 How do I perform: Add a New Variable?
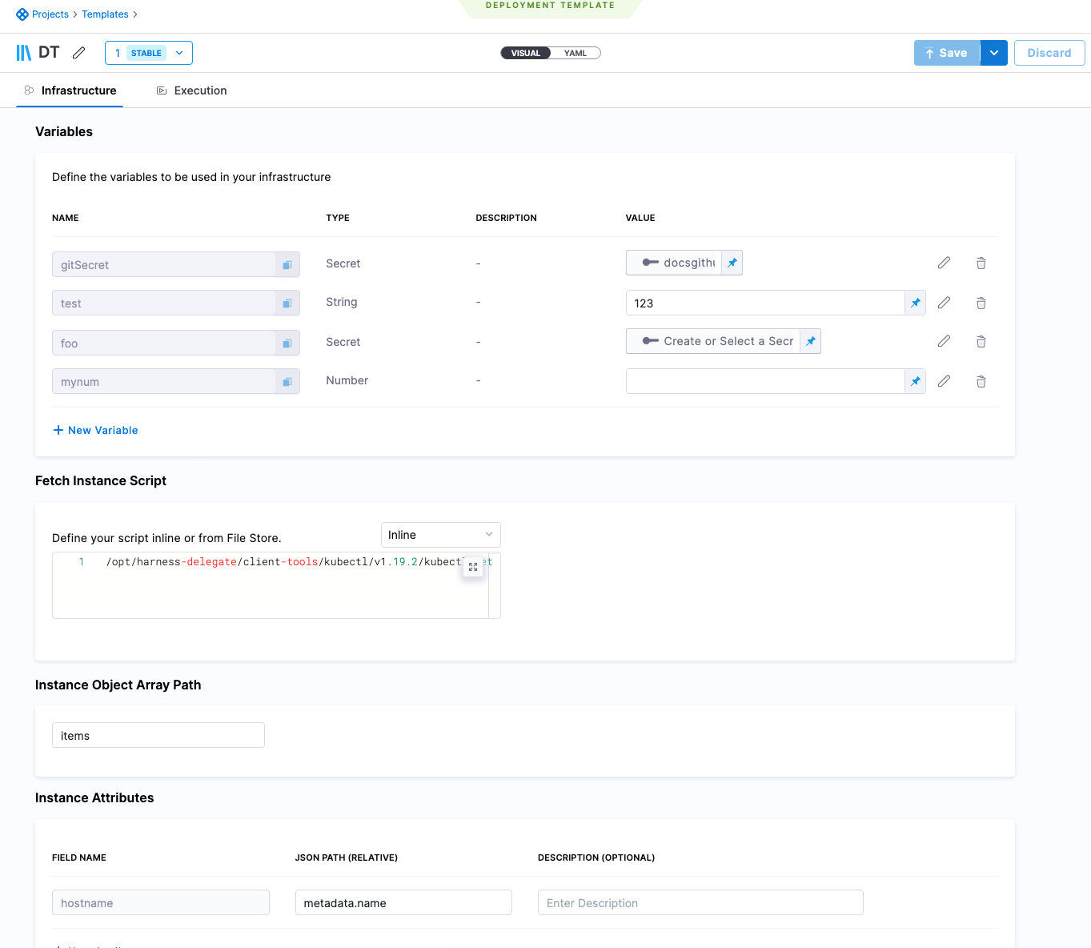[95, 430]
